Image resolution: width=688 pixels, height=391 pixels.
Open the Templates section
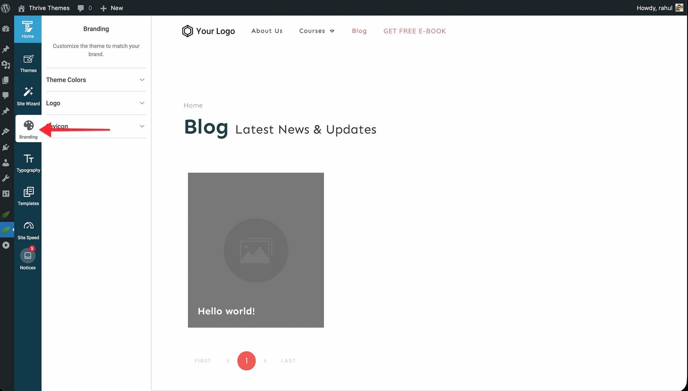[28, 196]
